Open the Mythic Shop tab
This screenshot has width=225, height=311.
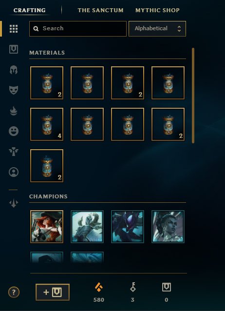click(157, 10)
